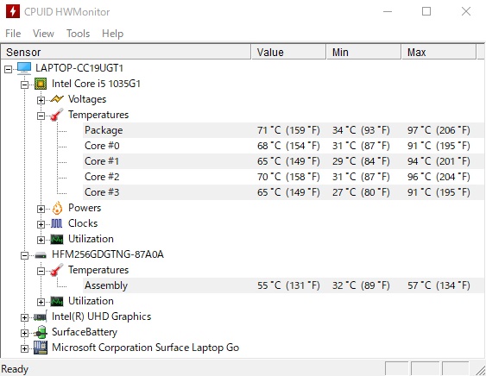Click the HFM256GDGTNG drive icon
This screenshot has height=376, width=486.
[x=41, y=255]
